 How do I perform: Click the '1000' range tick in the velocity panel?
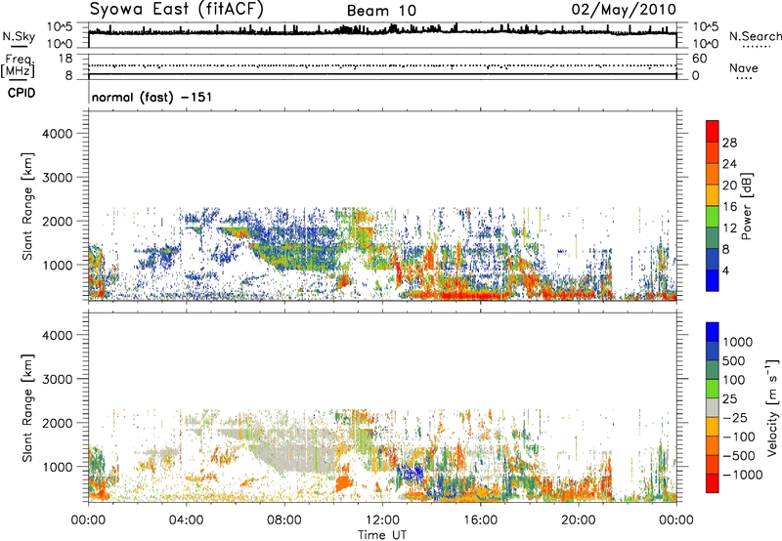(58, 467)
